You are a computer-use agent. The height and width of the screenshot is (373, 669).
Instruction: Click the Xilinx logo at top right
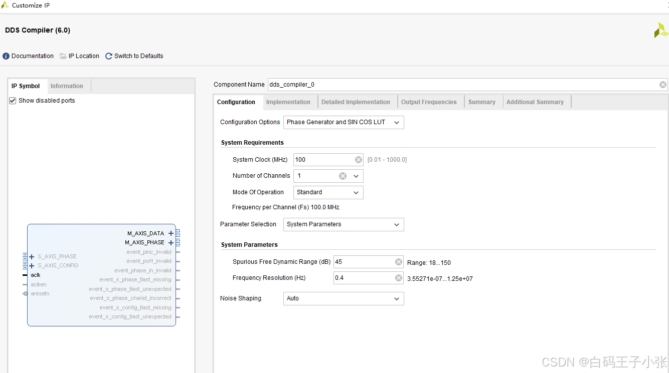point(661,30)
